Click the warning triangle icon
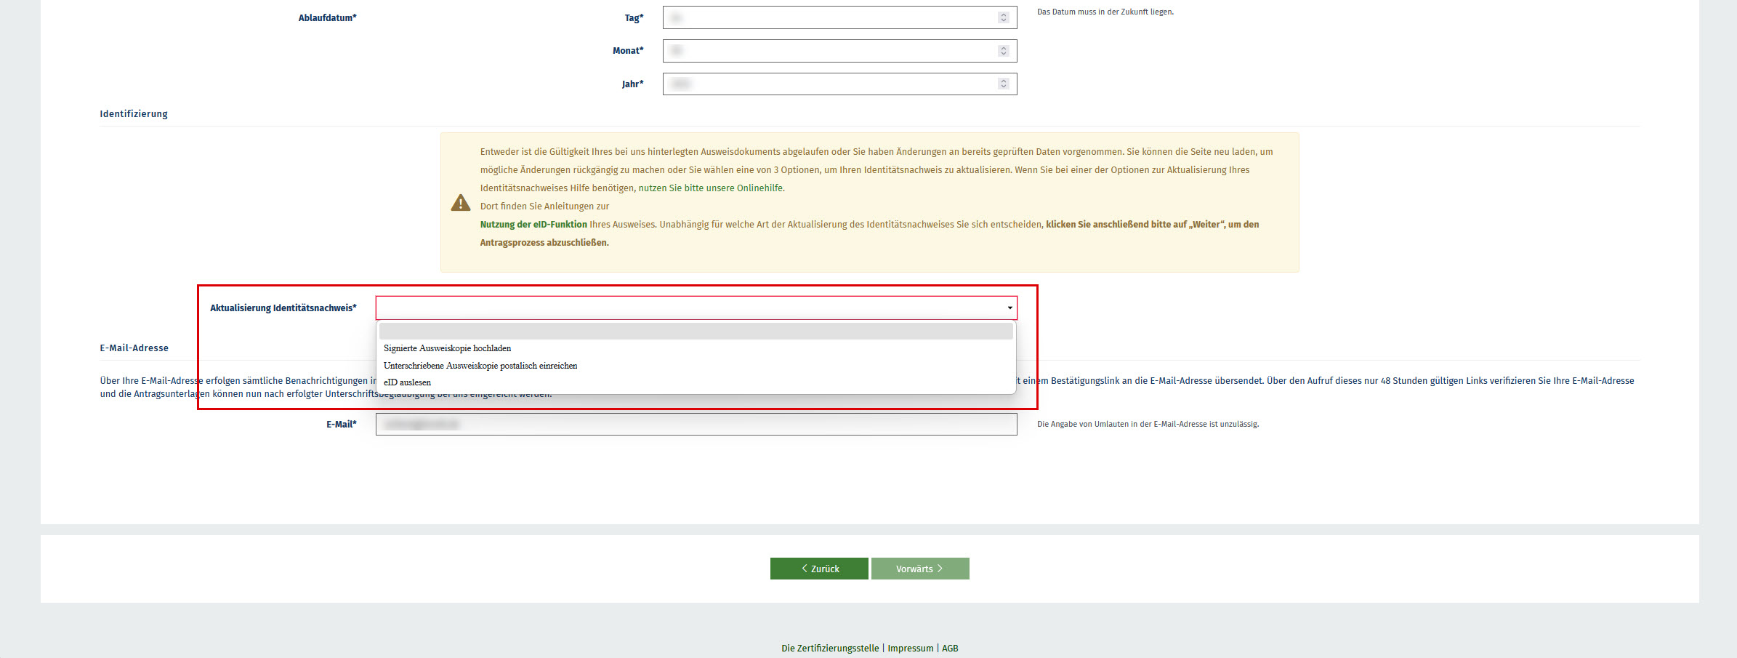This screenshot has width=1737, height=658. pyautogui.click(x=461, y=203)
